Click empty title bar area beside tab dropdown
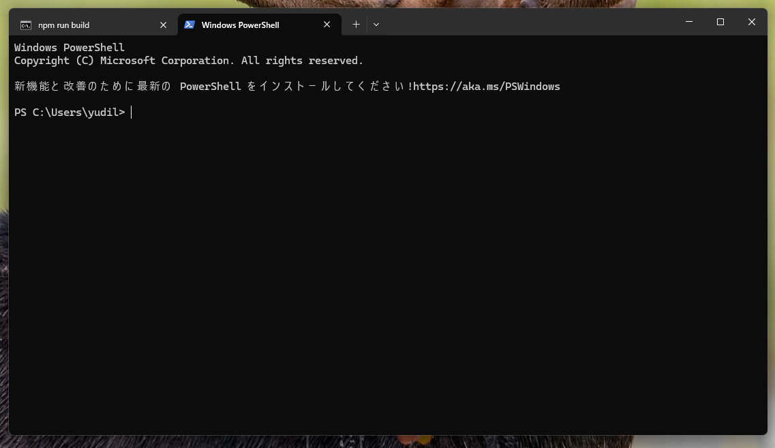Image resolution: width=775 pixels, height=448 pixels. coord(529,23)
